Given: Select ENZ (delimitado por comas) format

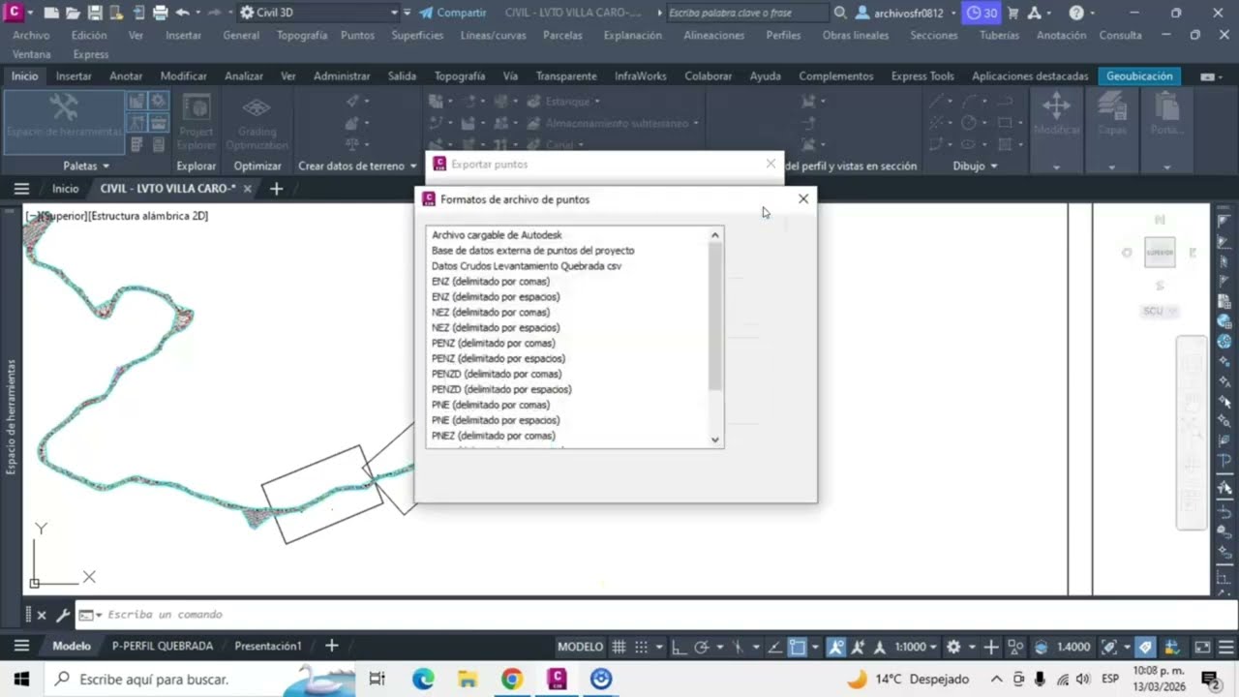Looking at the screenshot, I should (491, 282).
